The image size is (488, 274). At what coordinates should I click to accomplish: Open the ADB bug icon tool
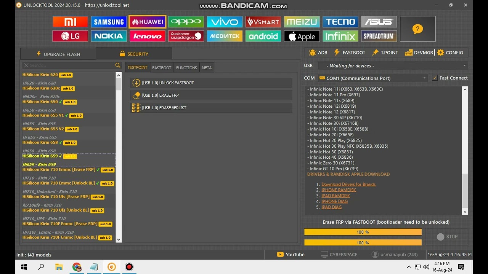(x=318, y=53)
